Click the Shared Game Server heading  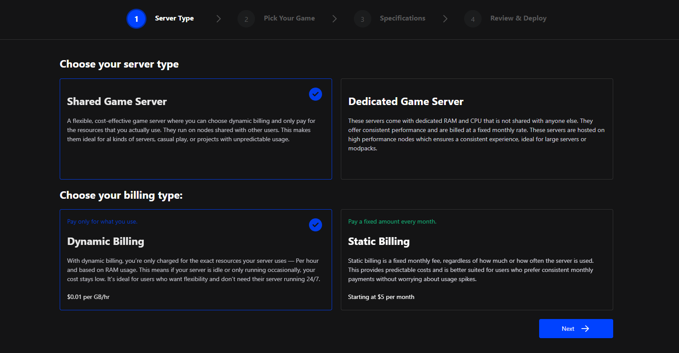[x=117, y=102]
